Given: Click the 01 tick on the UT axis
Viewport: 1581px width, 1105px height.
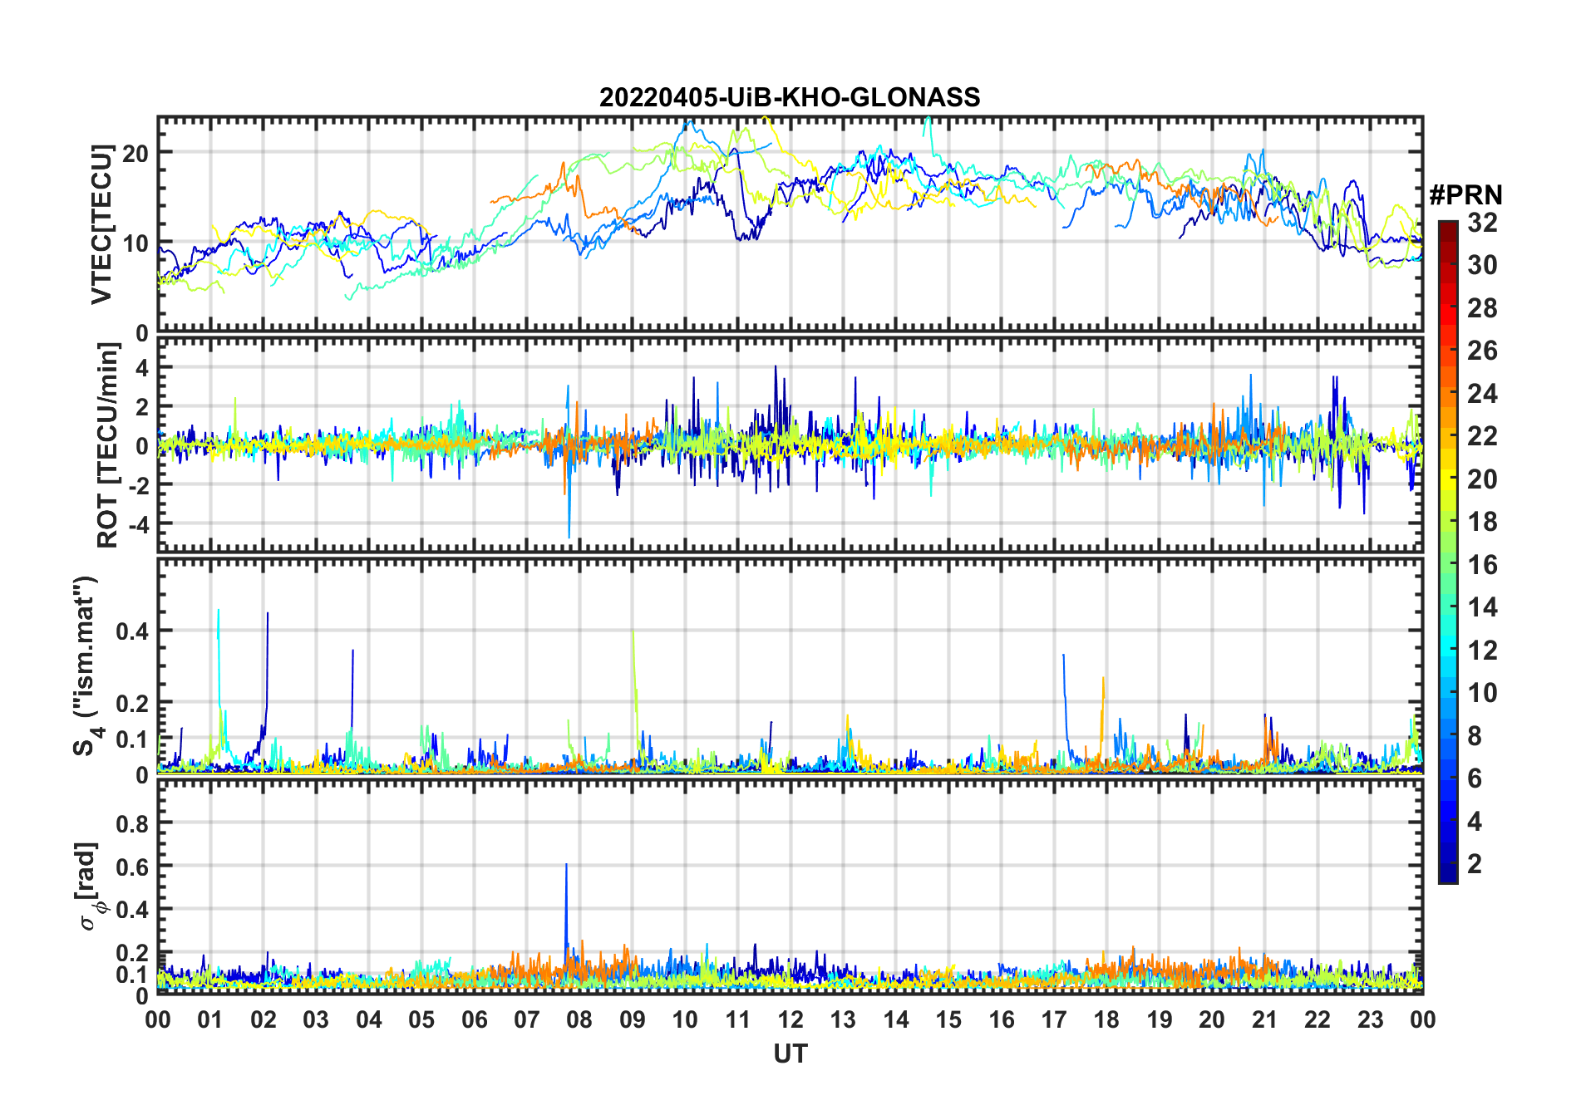Looking at the screenshot, I should (210, 1019).
